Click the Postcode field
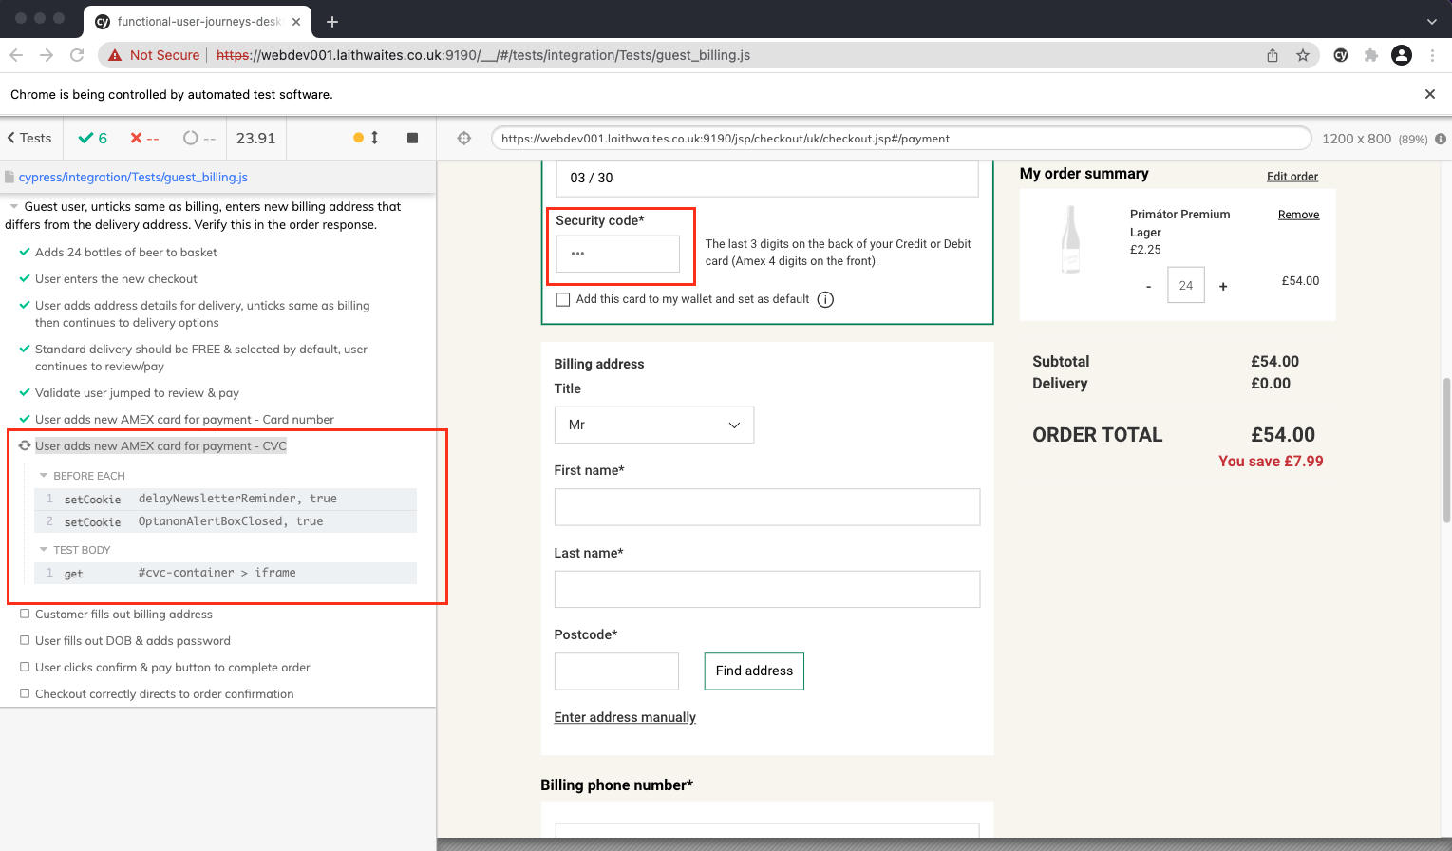 pos(616,671)
